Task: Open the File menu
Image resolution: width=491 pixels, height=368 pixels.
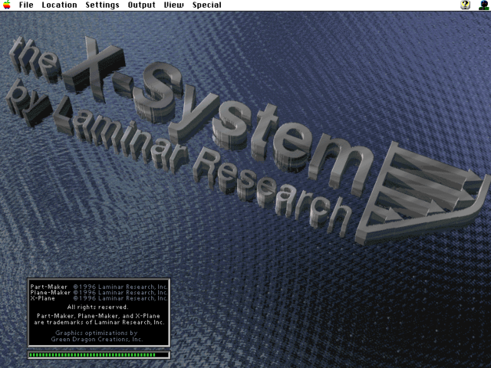Action: pos(26,5)
